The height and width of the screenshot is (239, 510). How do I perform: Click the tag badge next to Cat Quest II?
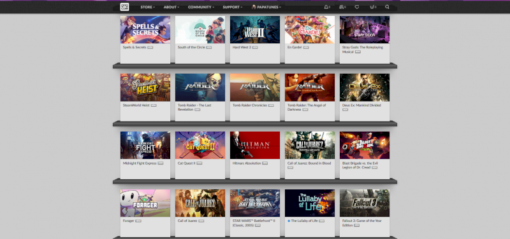199,163
